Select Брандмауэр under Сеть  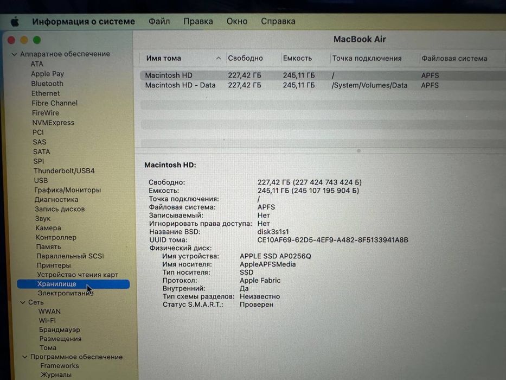(59, 330)
